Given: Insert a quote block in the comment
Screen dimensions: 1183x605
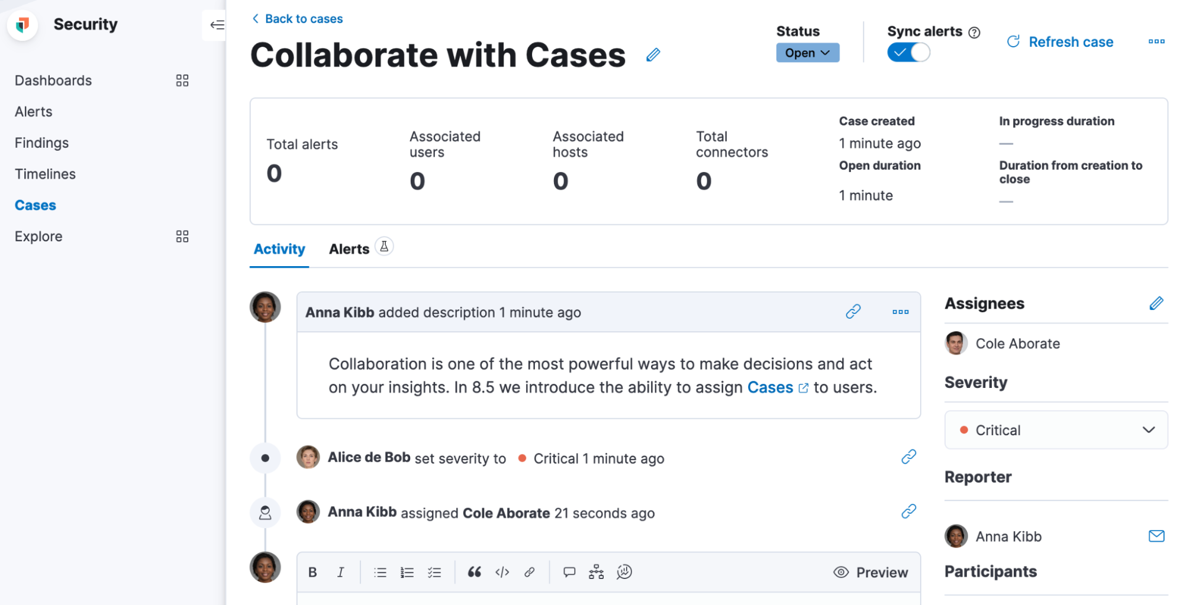Looking at the screenshot, I should (x=473, y=572).
